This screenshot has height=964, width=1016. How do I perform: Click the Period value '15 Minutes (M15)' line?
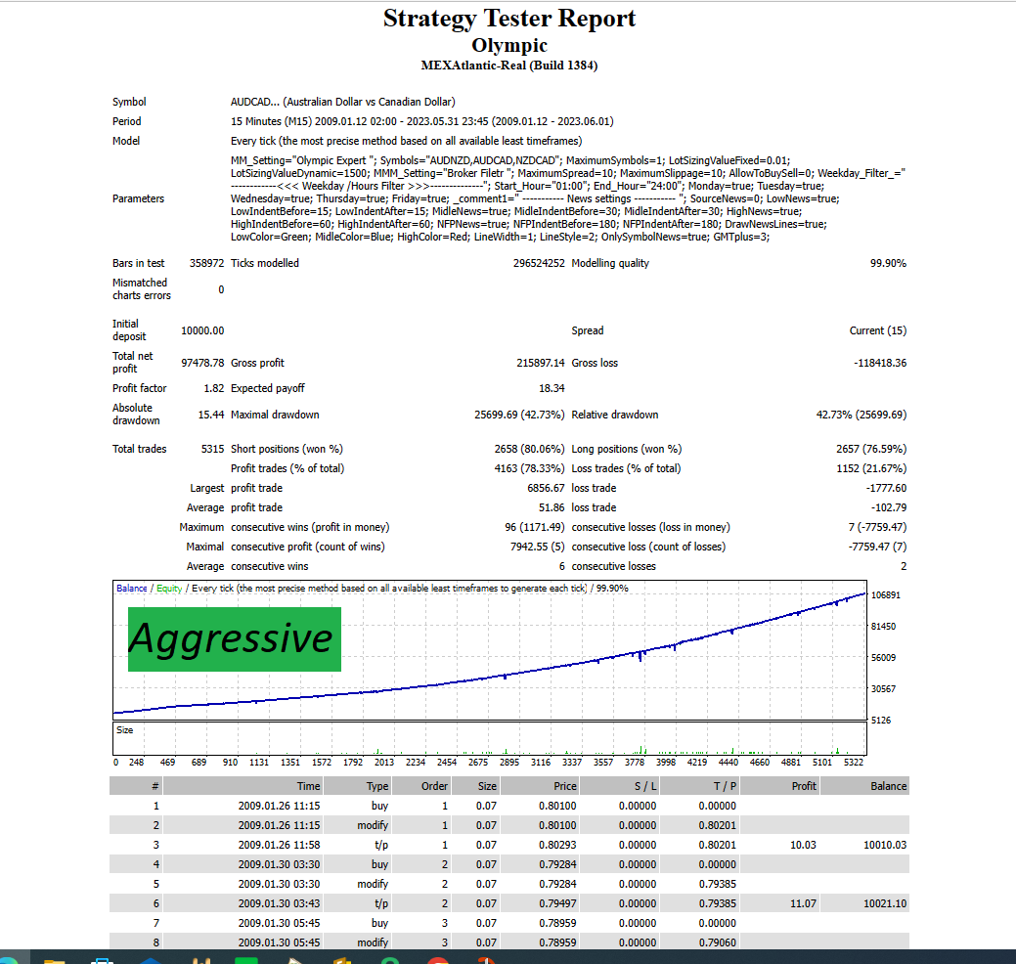point(421,121)
